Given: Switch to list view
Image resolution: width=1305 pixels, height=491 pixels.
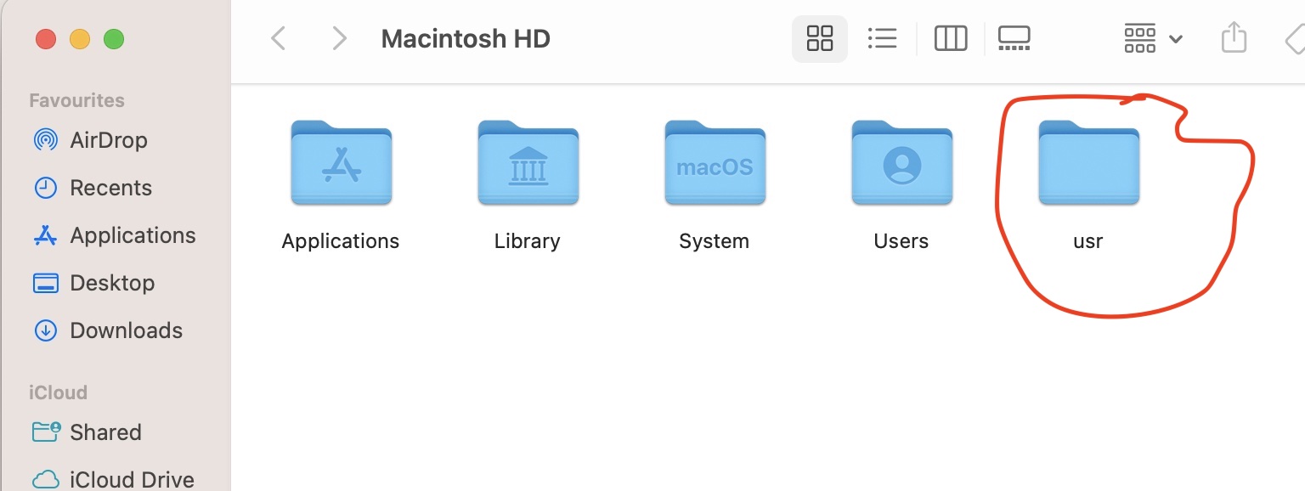Looking at the screenshot, I should point(883,38).
